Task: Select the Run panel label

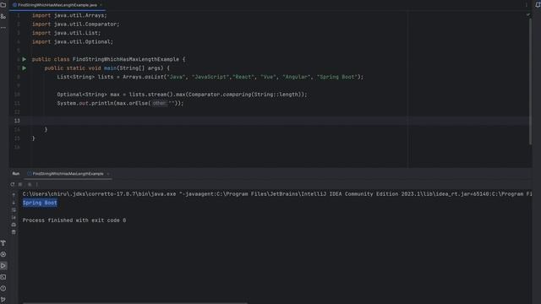Action: [16, 174]
